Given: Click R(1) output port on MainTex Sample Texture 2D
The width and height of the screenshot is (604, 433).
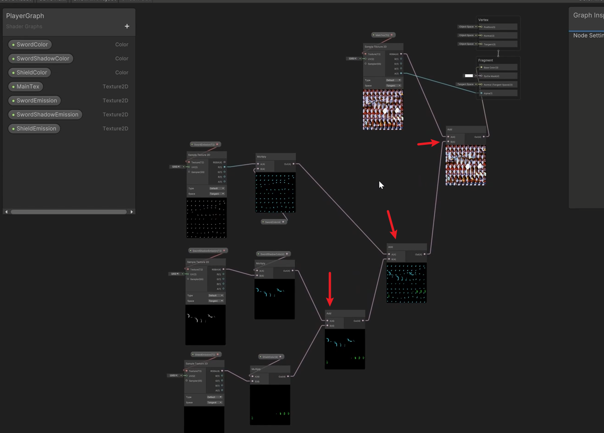Looking at the screenshot, I should coord(401,59).
